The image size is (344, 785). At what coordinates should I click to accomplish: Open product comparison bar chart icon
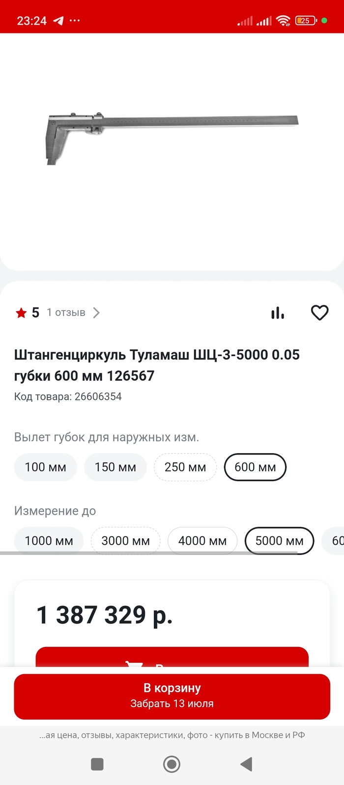click(278, 313)
